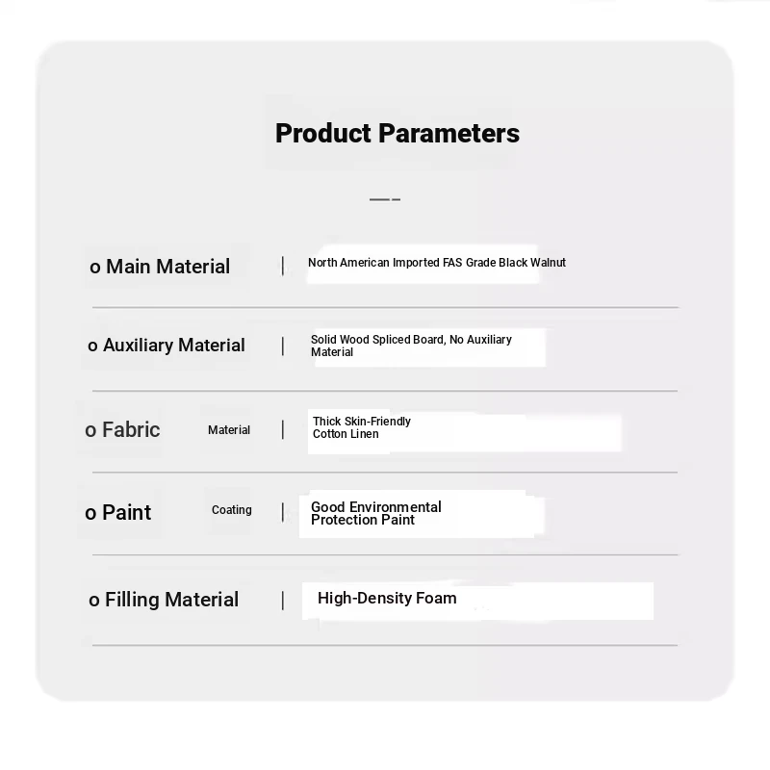Click the small Material text next to Fabric
The height and width of the screenshot is (770, 770).
pos(229,430)
